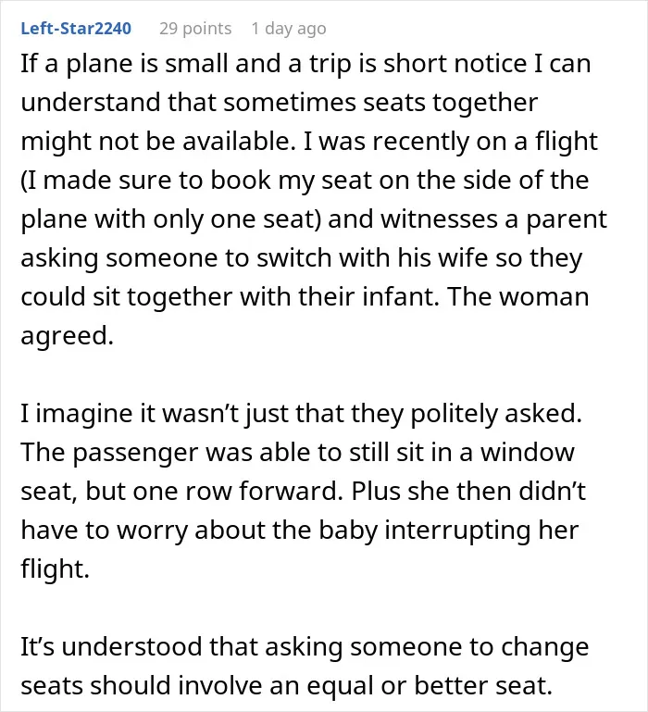This screenshot has width=648, height=712.
Task: Click the word "imagine" in the second paragraph
Action: point(85,414)
